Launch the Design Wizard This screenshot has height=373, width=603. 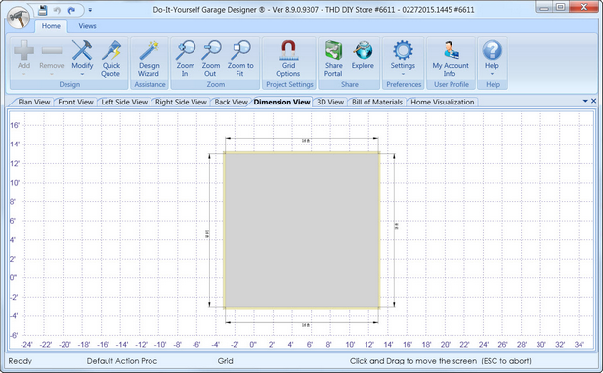coord(150,59)
